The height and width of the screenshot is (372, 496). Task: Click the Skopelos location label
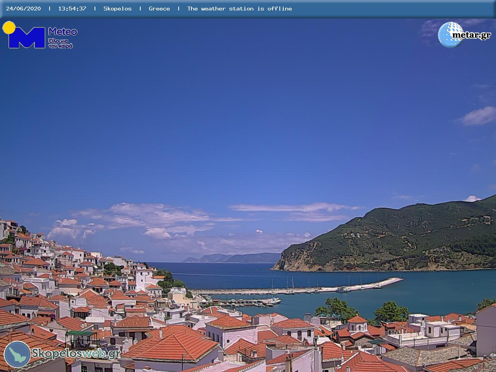coord(117,9)
